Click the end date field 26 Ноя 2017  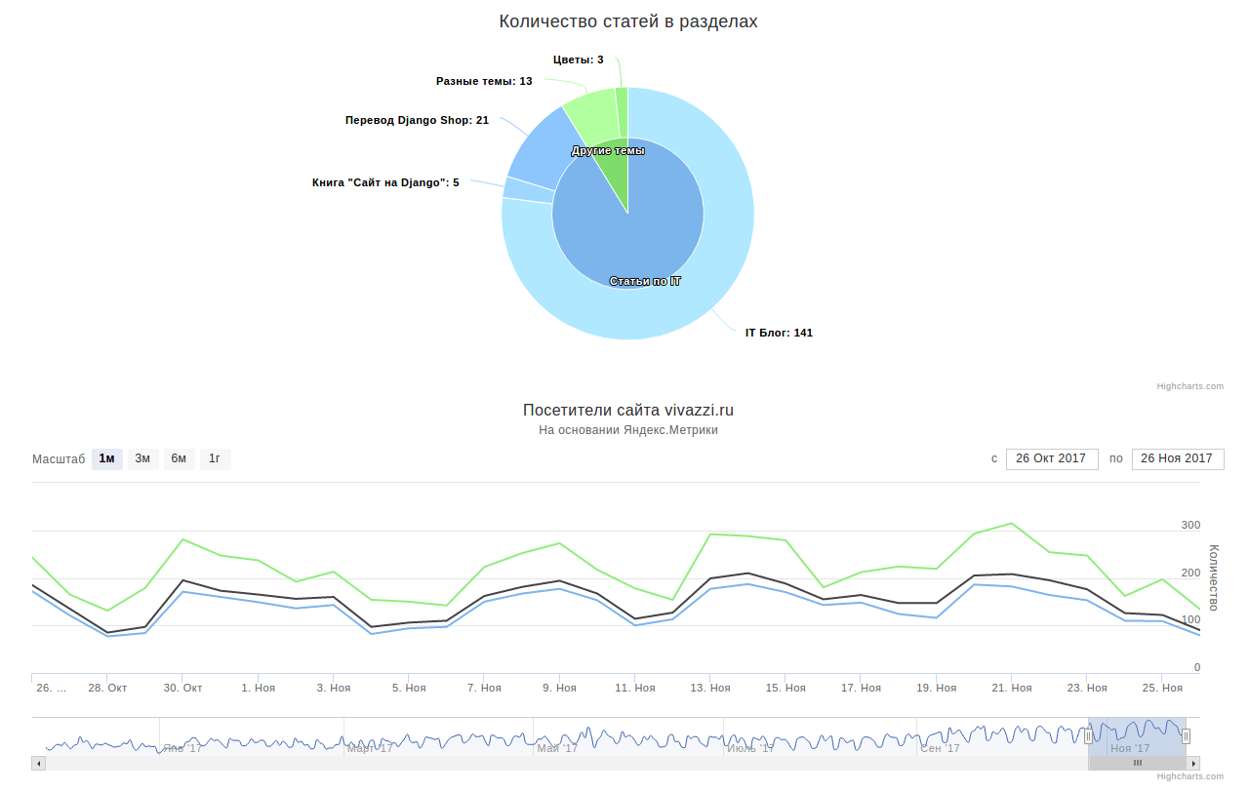click(1177, 458)
